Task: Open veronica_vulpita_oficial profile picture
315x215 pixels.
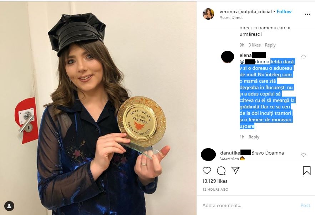Action: (x=208, y=14)
